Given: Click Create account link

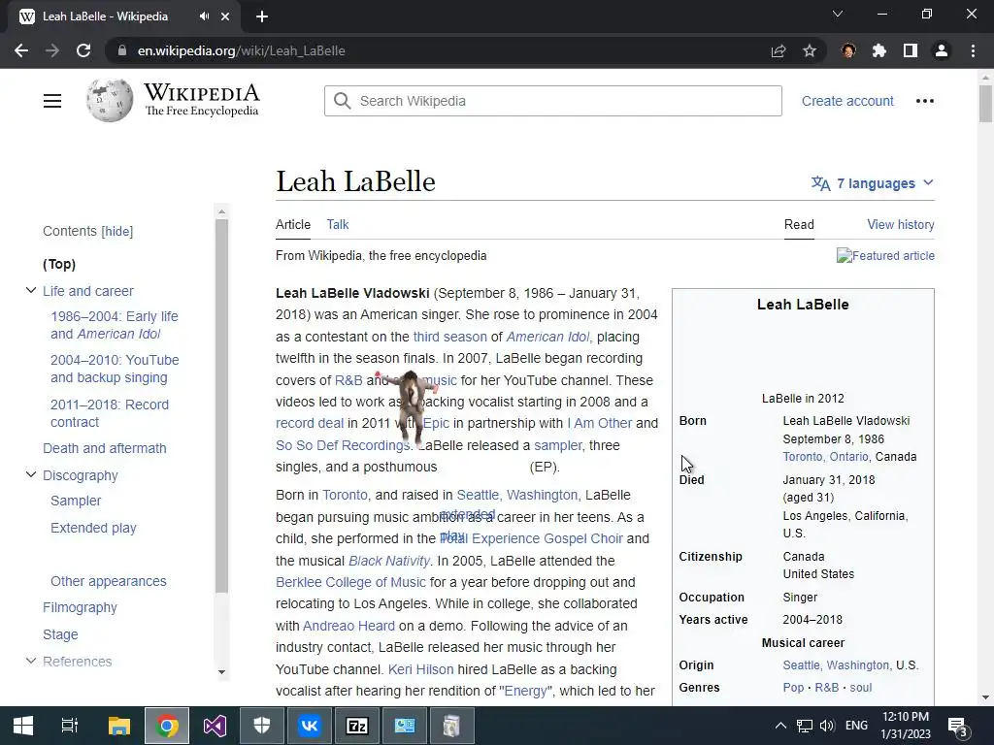Looking at the screenshot, I should click(847, 101).
